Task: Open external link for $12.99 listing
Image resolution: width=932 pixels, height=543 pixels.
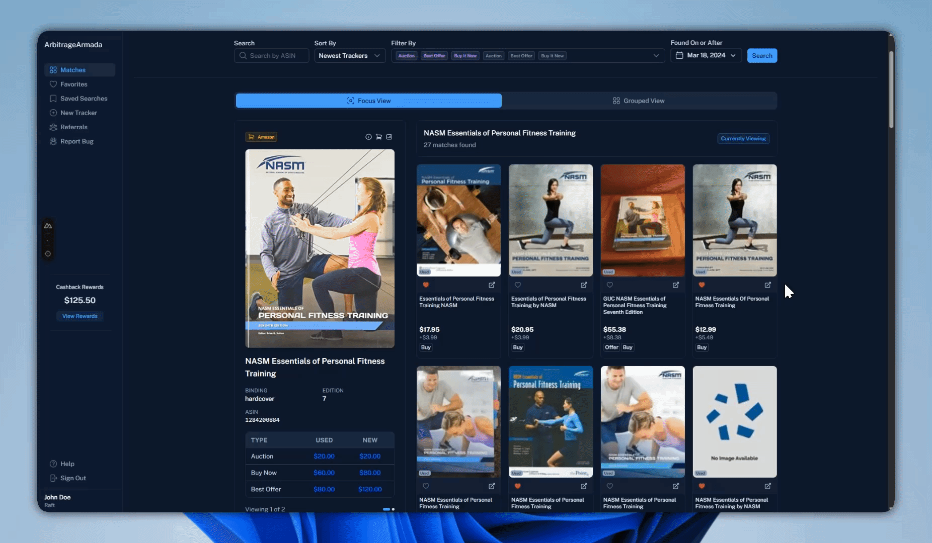Action: click(768, 285)
